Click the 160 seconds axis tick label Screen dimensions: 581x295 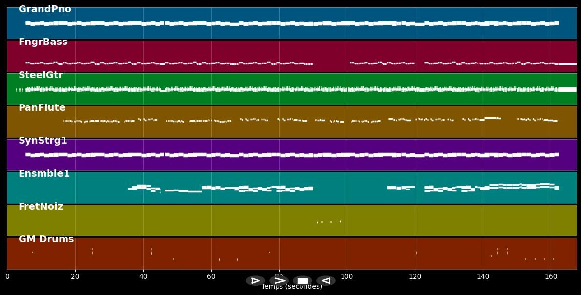(551, 276)
